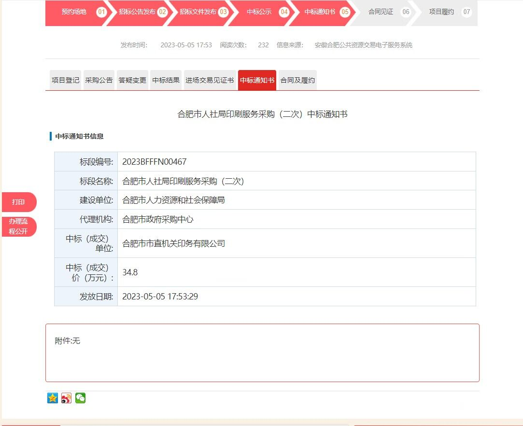Click the QQ Zone star share icon

pyautogui.click(x=53, y=398)
